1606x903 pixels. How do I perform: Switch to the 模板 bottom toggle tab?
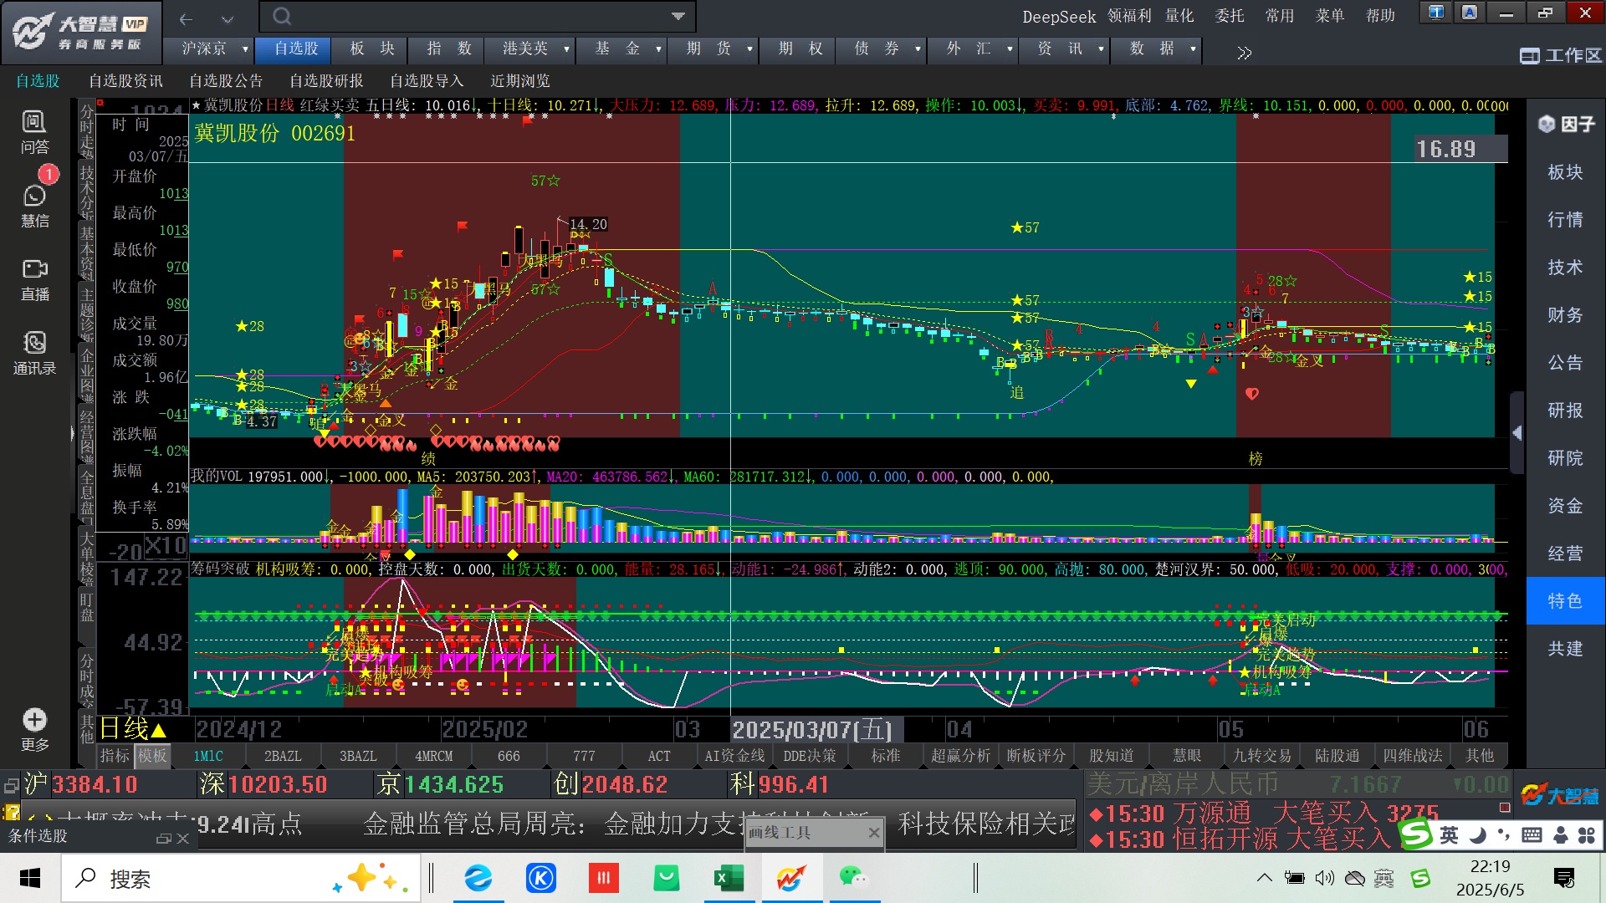coord(152,756)
